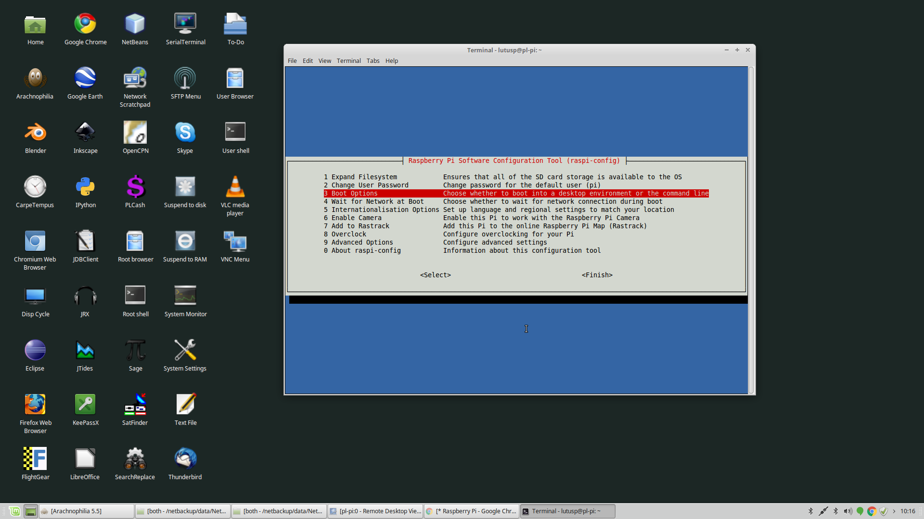
Task: Open the VLC media player icon
Action: pos(235,187)
